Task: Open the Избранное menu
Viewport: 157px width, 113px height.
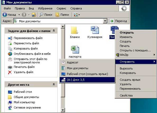Action: [45, 8]
